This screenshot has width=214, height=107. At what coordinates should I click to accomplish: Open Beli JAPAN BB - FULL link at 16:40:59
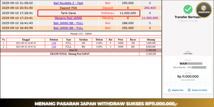coord(68,28)
